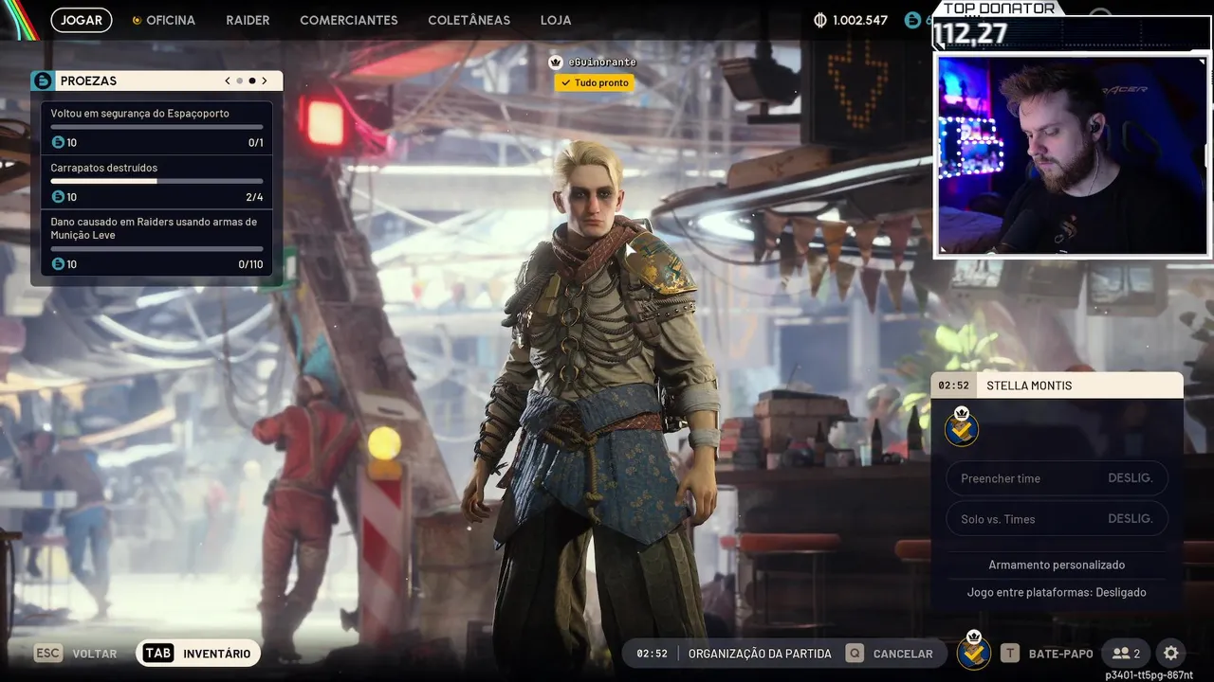Select first Proezas page dot
Screen dimensions: 1214x682
[240, 81]
